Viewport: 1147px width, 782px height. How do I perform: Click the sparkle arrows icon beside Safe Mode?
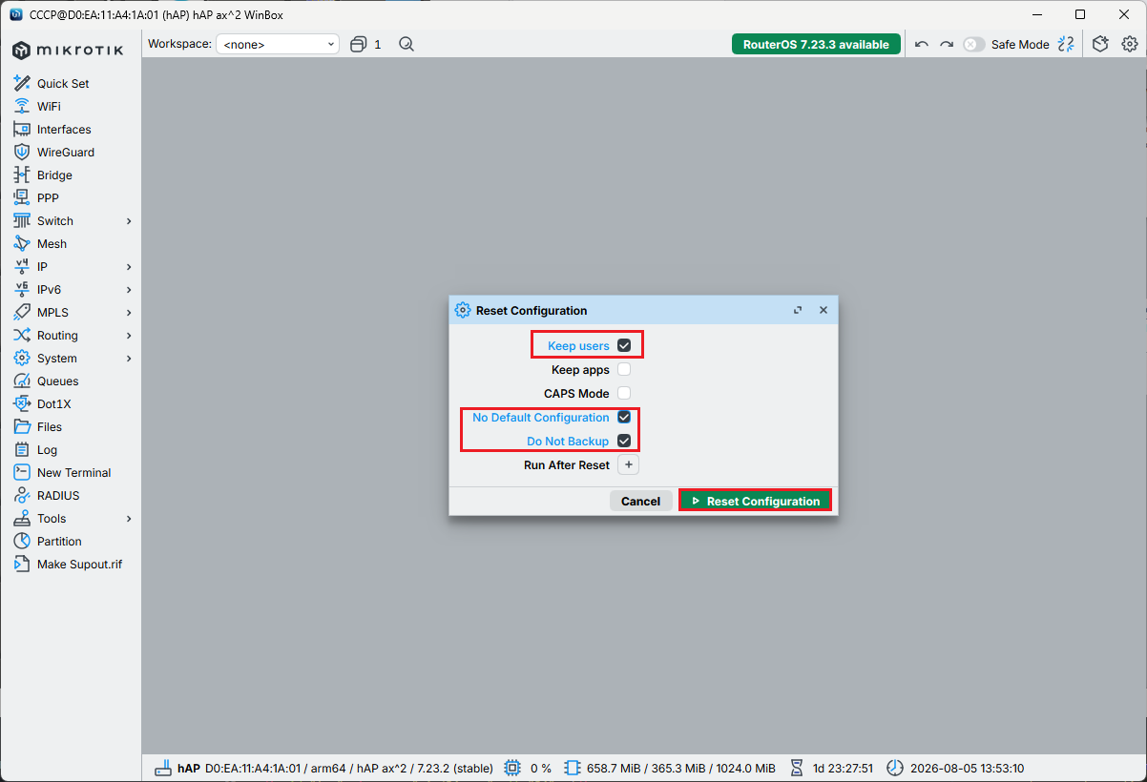point(1067,45)
